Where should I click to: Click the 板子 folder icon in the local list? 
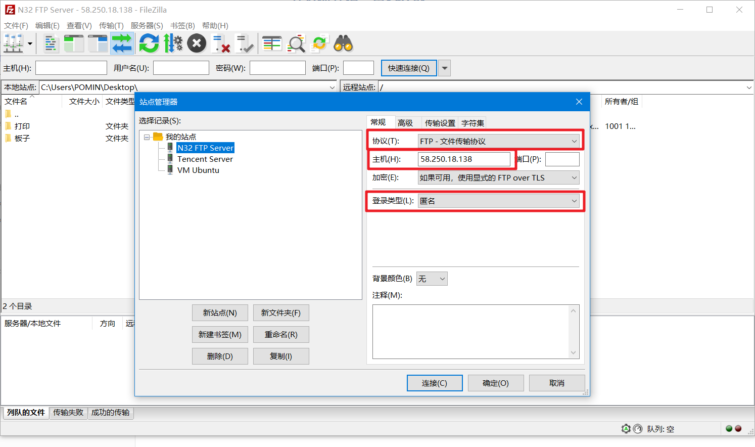pos(8,138)
